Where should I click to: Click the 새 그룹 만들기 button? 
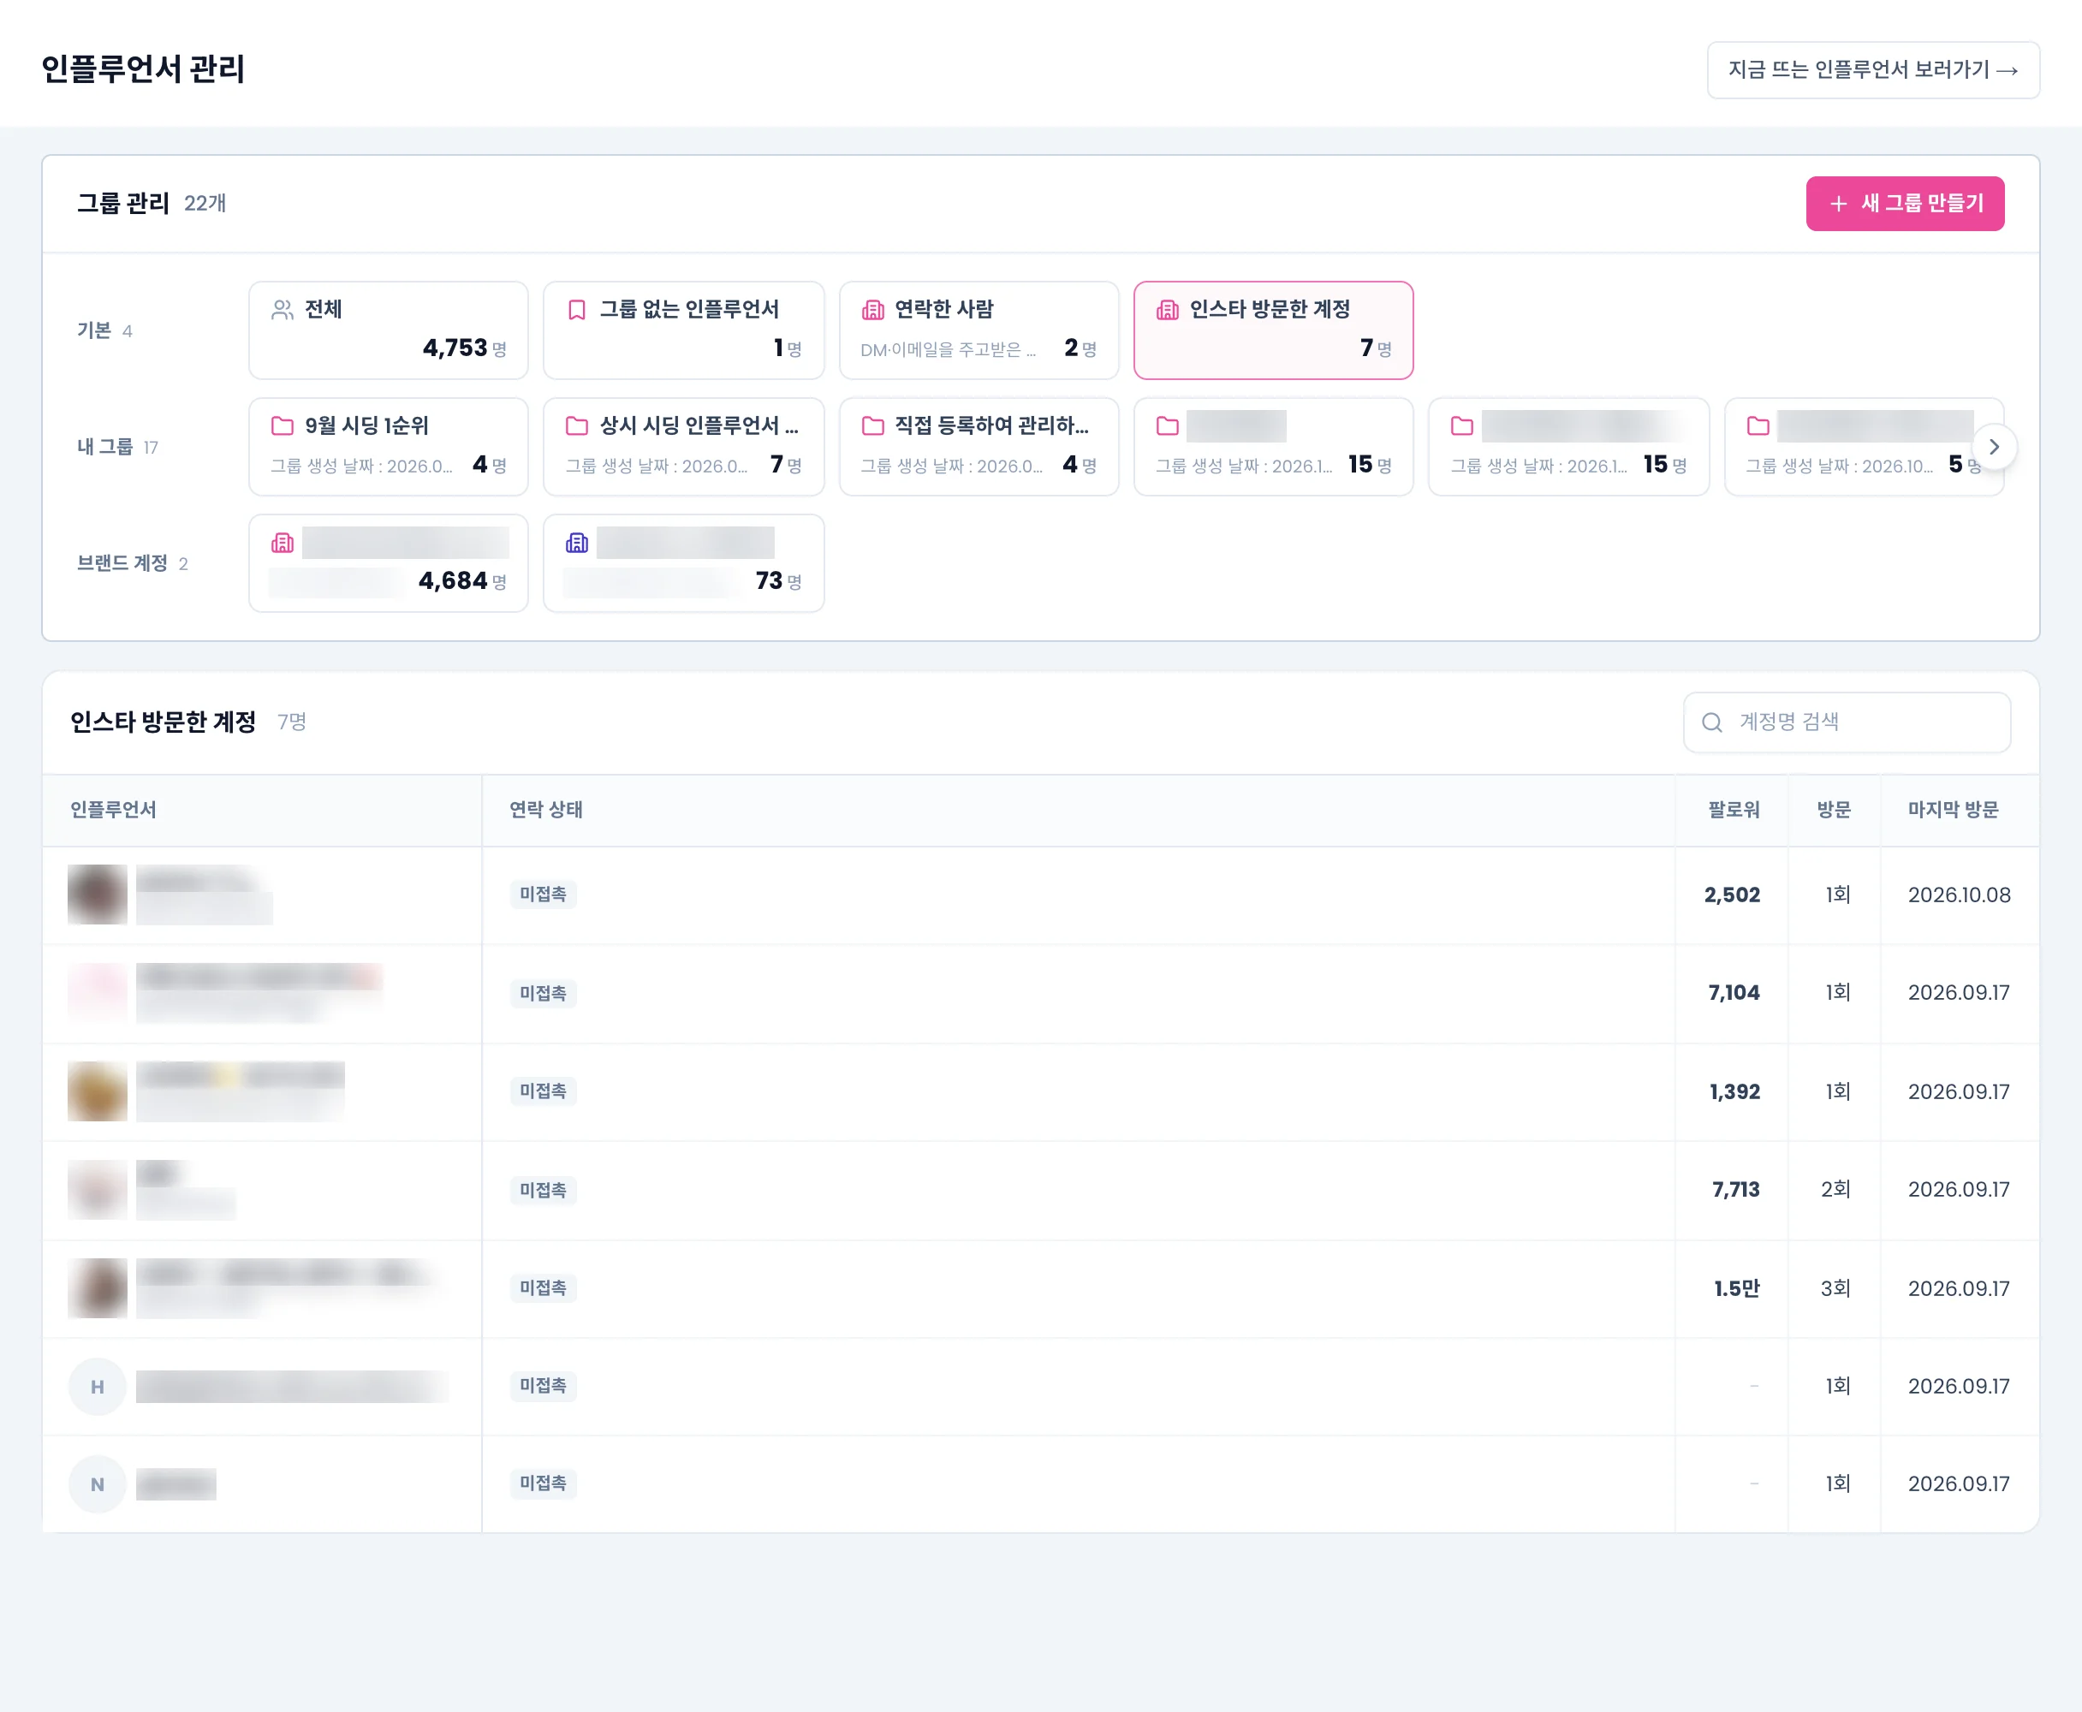click(x=1905, y=203)
